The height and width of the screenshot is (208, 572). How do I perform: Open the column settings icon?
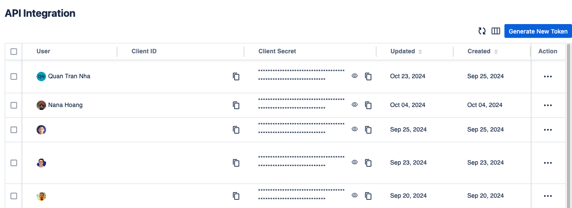495,31
